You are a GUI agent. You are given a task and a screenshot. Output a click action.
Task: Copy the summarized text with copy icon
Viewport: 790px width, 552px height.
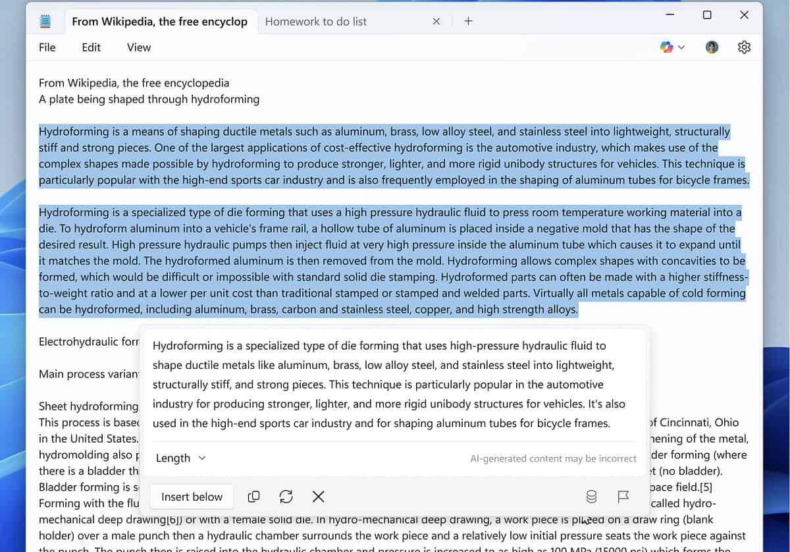coord(253,497)
